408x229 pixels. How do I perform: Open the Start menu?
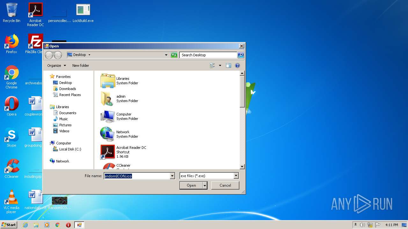9,225
